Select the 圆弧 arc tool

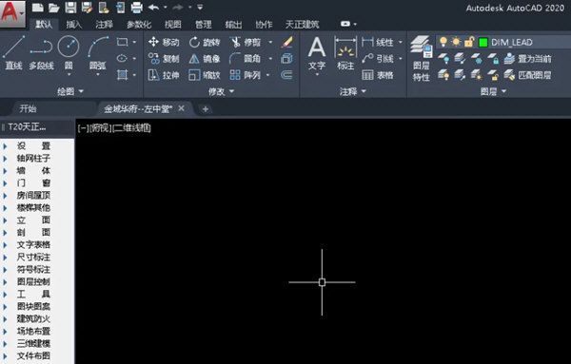(98, 52)
